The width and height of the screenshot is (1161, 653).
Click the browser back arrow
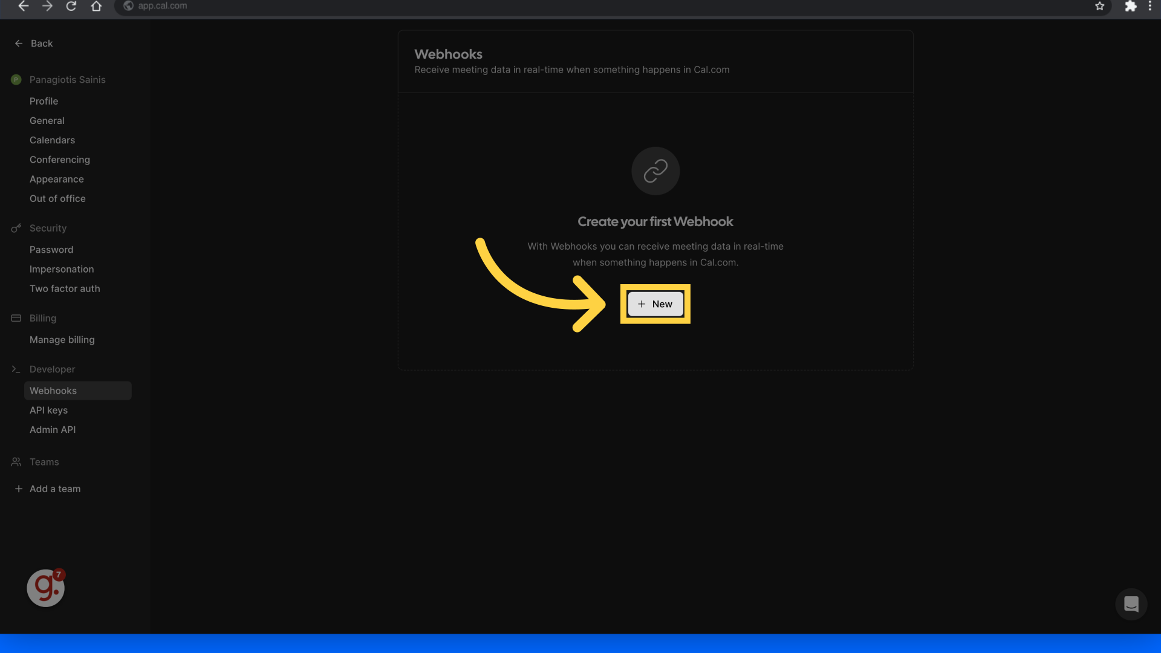pos(24,6)
